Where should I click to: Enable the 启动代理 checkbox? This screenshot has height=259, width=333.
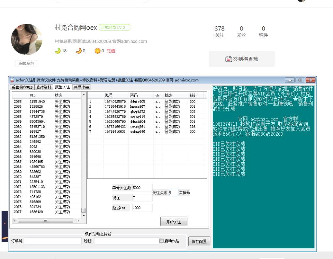(161, 240)
